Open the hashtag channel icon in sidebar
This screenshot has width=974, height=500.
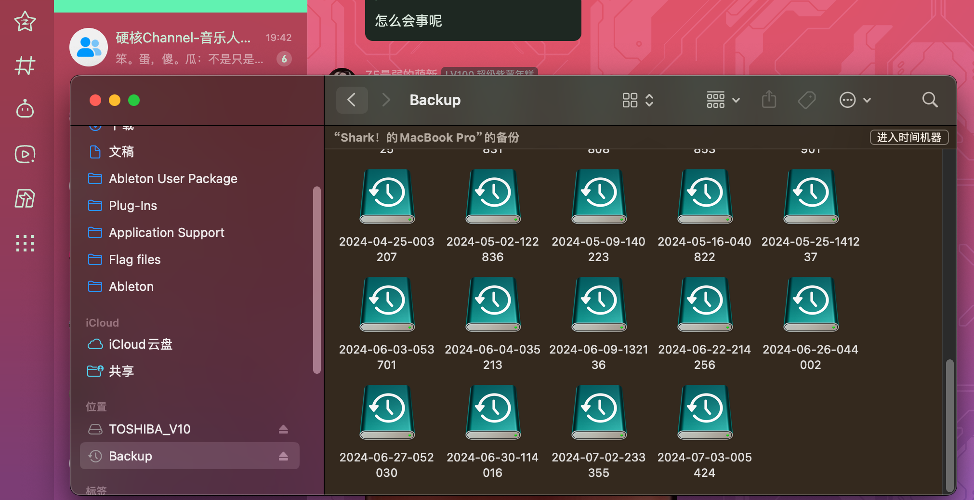point(25,65)
